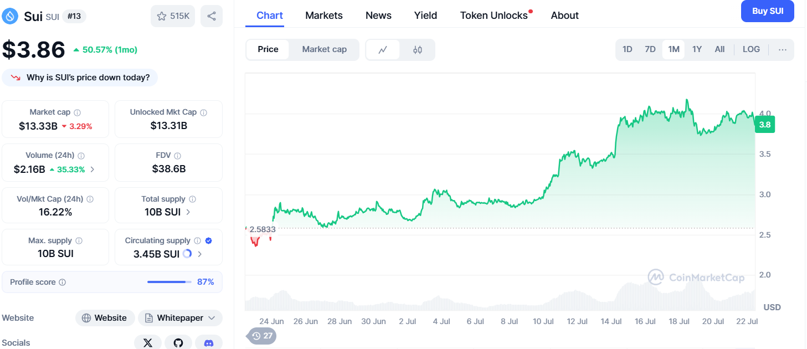Open Unlocked Mkt Cap info icon
Image resolution: width=807 pixels, height=349 pixels.
tap(204, 112)
